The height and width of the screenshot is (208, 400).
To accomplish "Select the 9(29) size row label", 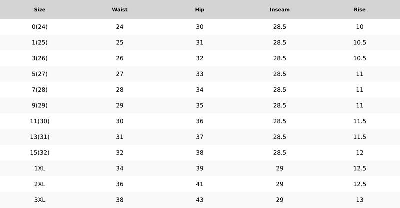I will point(40,105).
